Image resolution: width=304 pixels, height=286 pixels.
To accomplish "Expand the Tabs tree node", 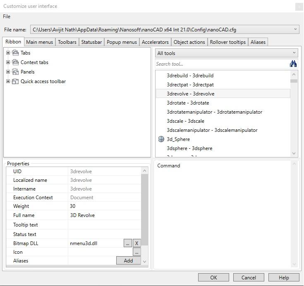I will (8, 53).
